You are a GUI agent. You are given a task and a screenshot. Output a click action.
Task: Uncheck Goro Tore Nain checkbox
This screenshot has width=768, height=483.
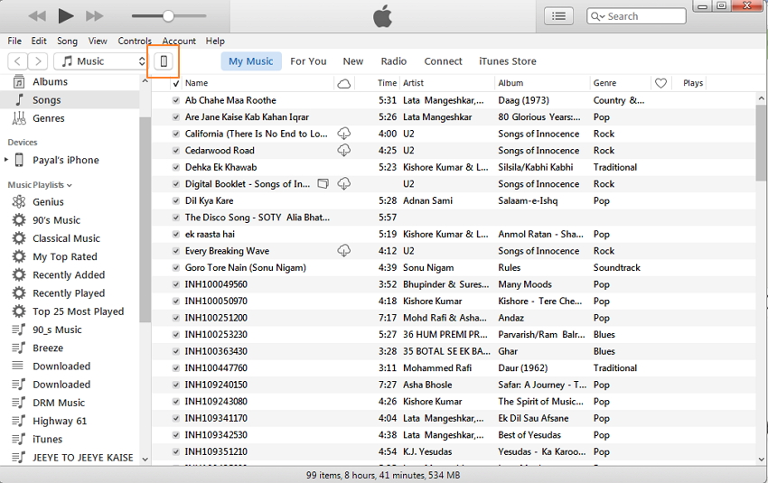176,267
